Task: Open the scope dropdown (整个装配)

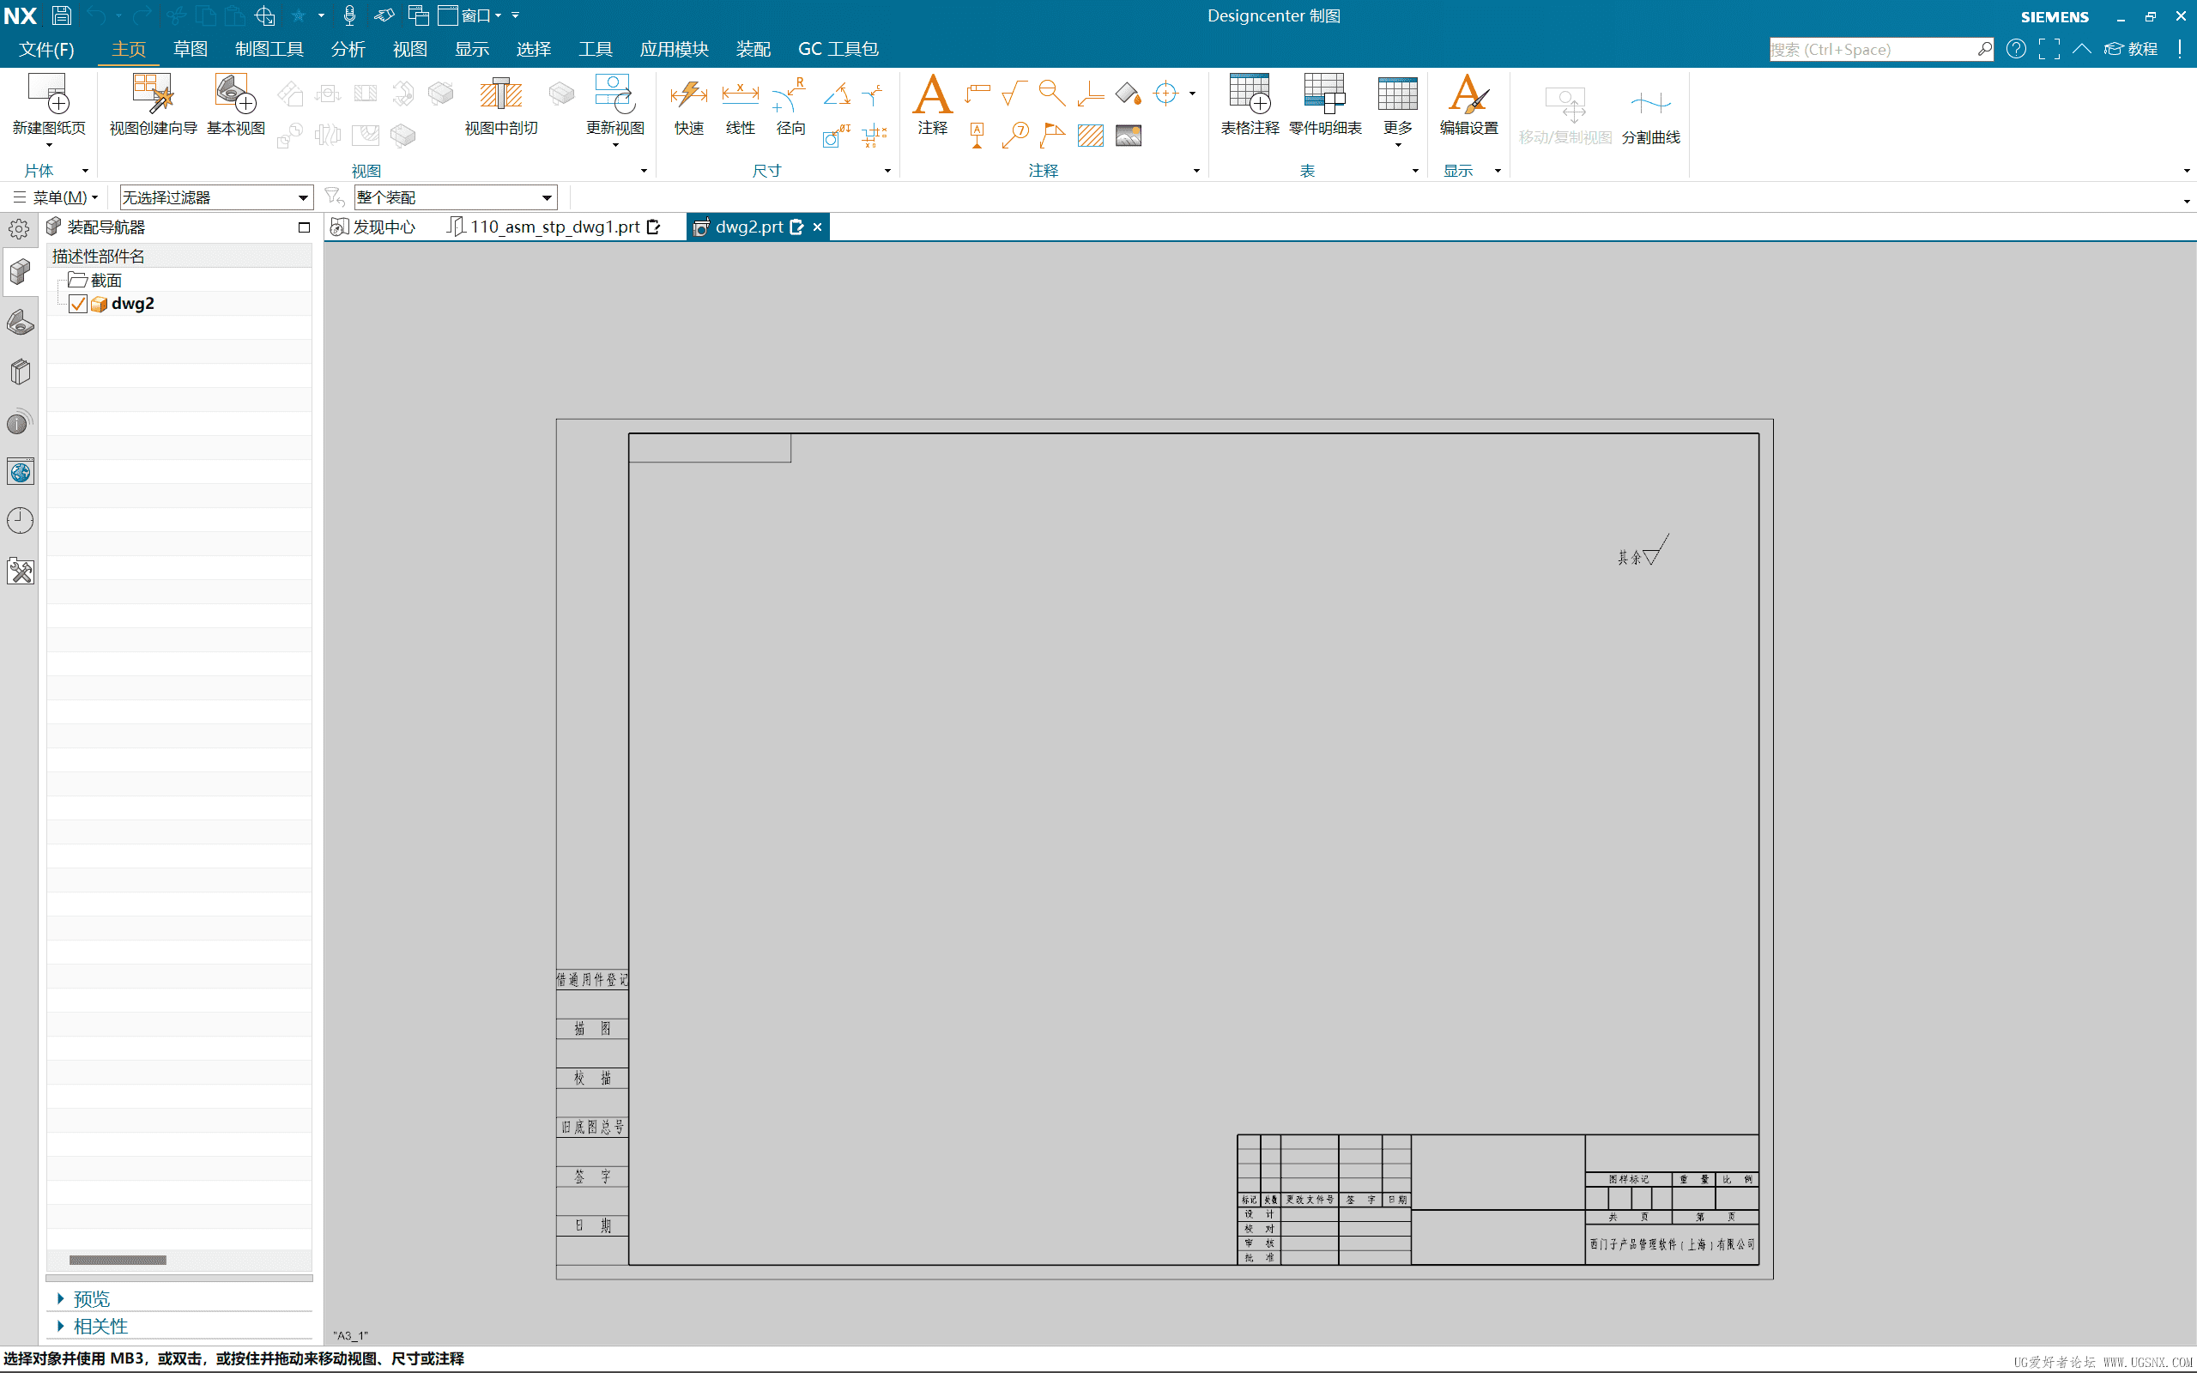Action: pos(455,198)
